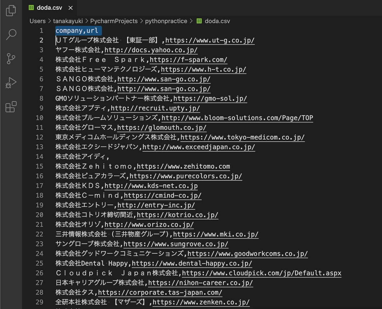Click the text 株式会社グッドワークコミュニケーションズ
This screenshot has width=382, height=309.
point(120,254)
